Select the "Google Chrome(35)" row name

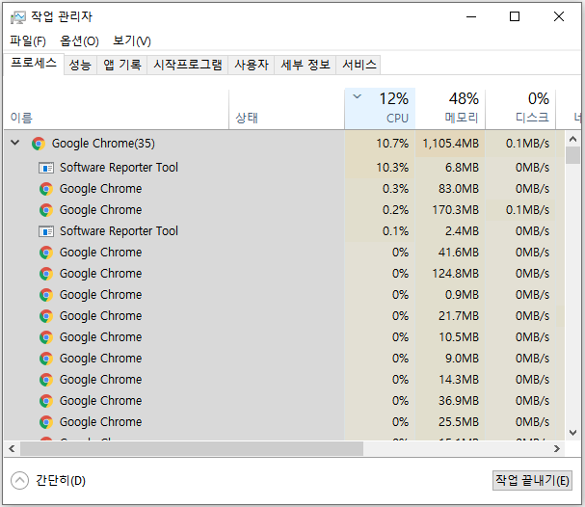click(x=103, y=144)
